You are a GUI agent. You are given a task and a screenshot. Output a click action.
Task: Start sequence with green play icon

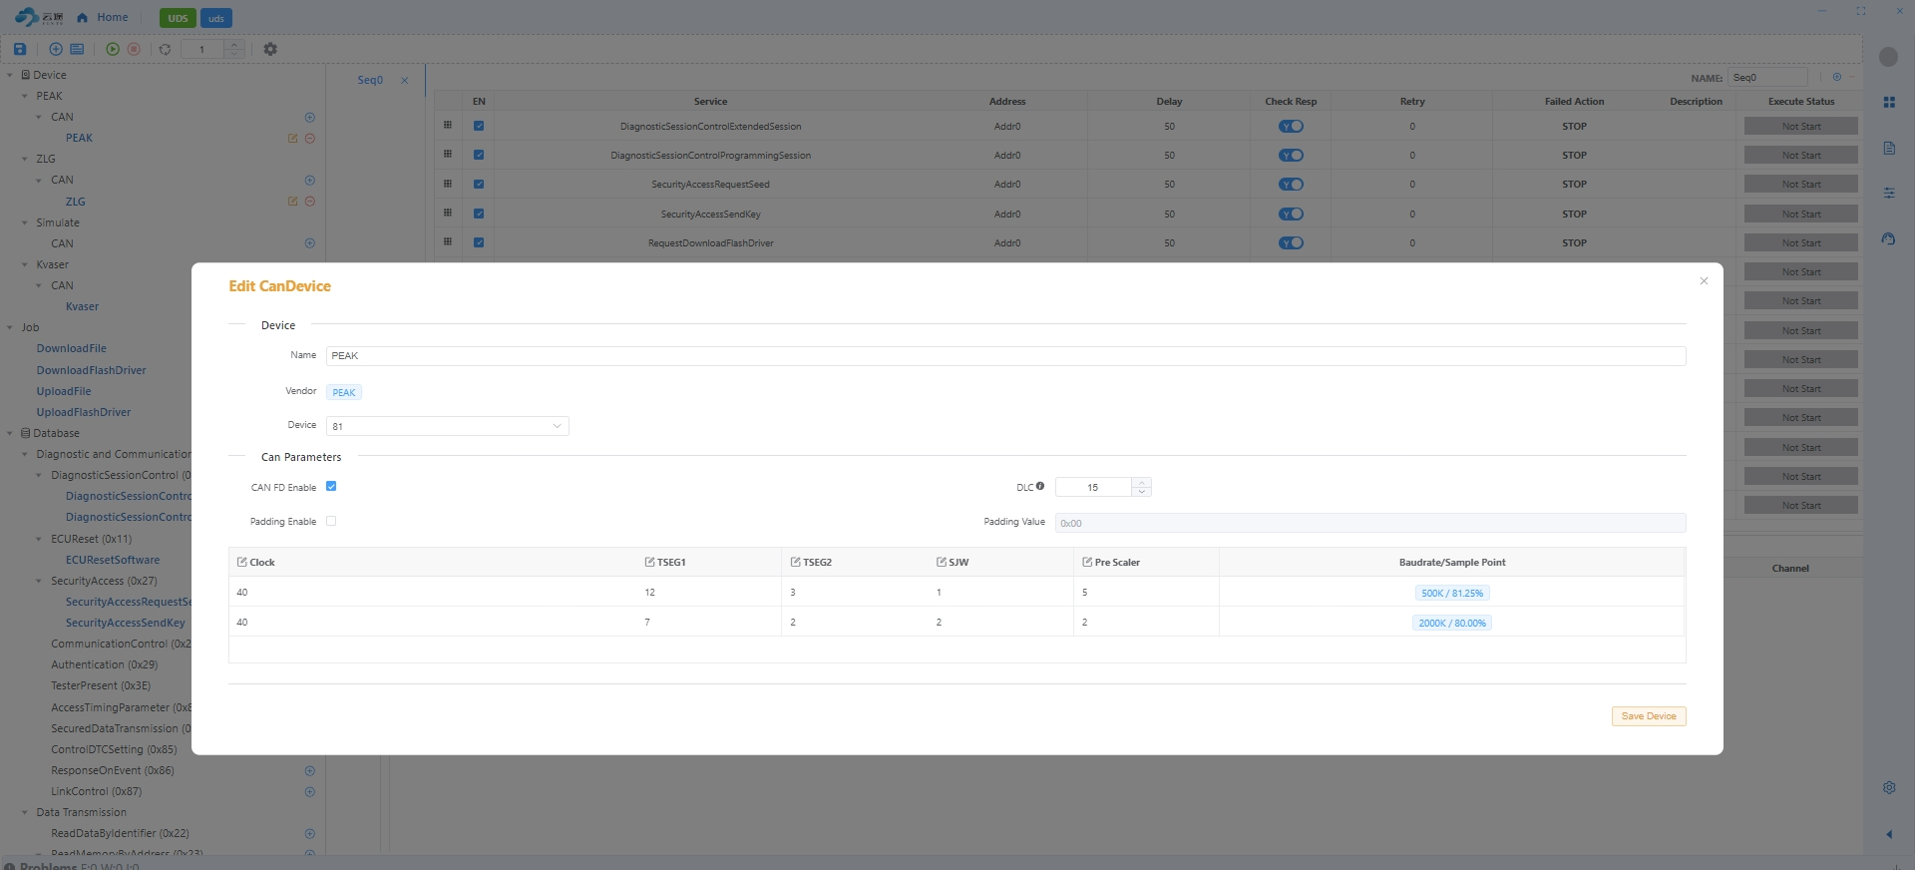point(113,49)
